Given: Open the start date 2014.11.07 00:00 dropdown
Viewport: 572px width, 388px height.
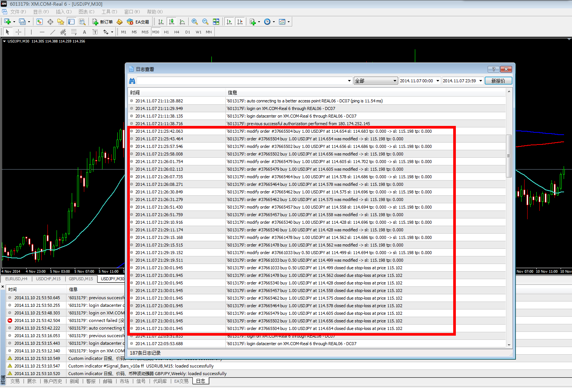Looking at the screenshot, I should (438, 81).
